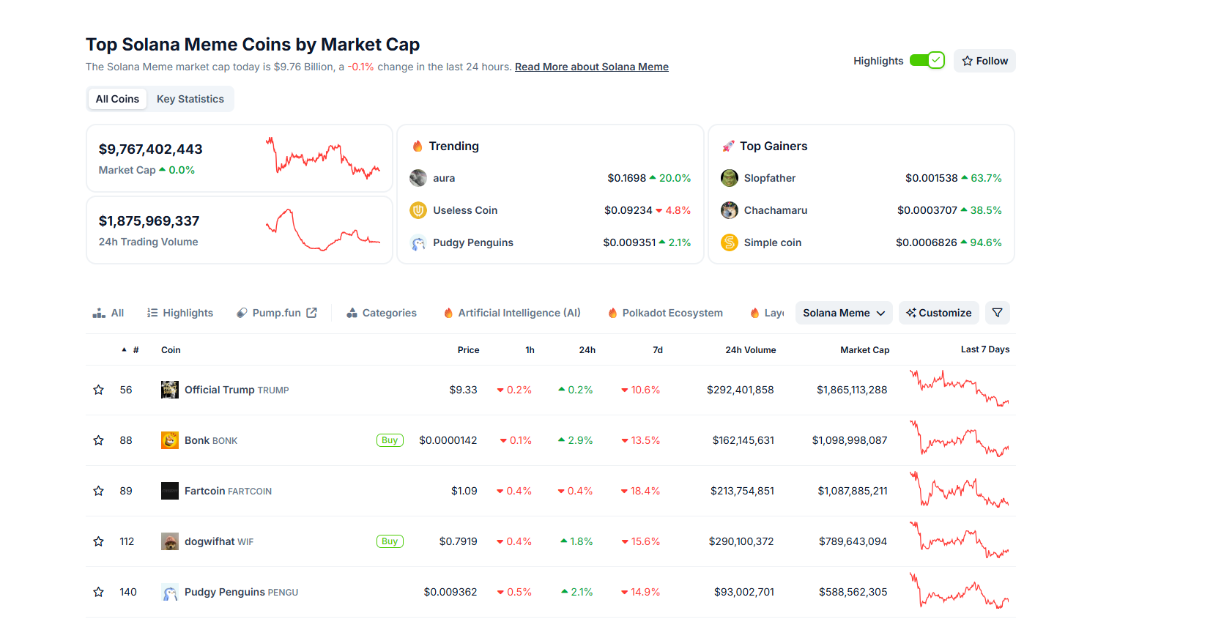View Bonk's last 7 days sparkline
This screenshot has height=619, width=1213.
[x=960, y=439]
